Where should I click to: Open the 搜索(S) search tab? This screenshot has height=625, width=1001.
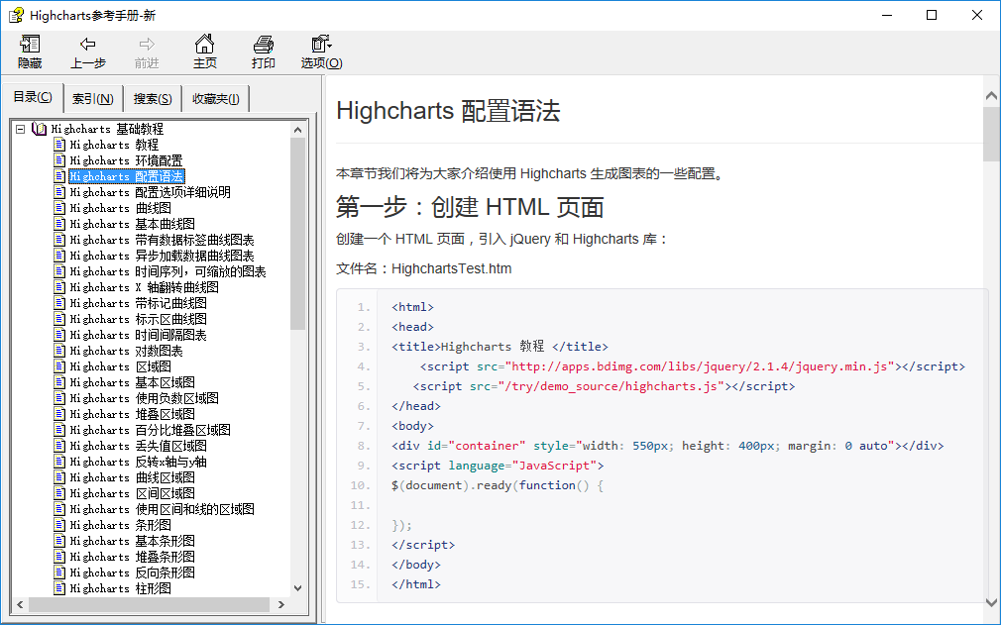click(153, 99)
